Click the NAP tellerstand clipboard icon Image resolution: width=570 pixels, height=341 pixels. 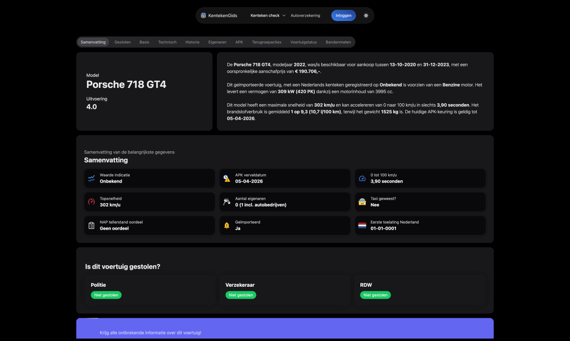[92, 225]
